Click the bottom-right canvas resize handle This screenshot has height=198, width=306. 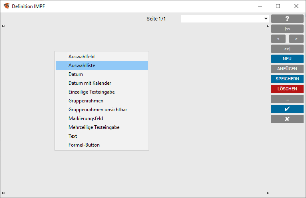[x=268, y=193]
